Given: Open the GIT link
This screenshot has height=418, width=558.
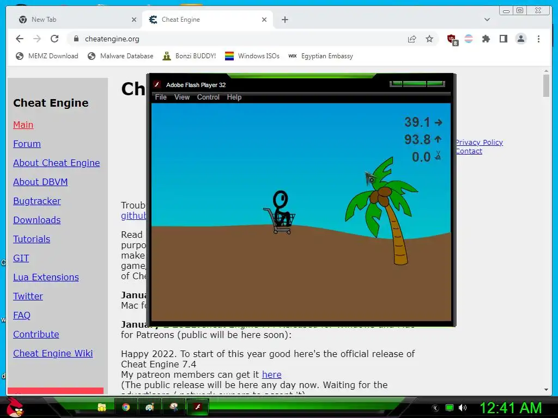Looking at the screenshot, I should point(21,259).
